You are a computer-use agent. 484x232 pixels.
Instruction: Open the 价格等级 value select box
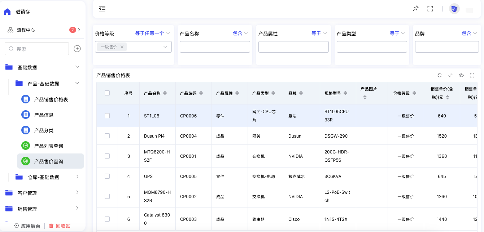pyautogui.click(x=133, y=47)
